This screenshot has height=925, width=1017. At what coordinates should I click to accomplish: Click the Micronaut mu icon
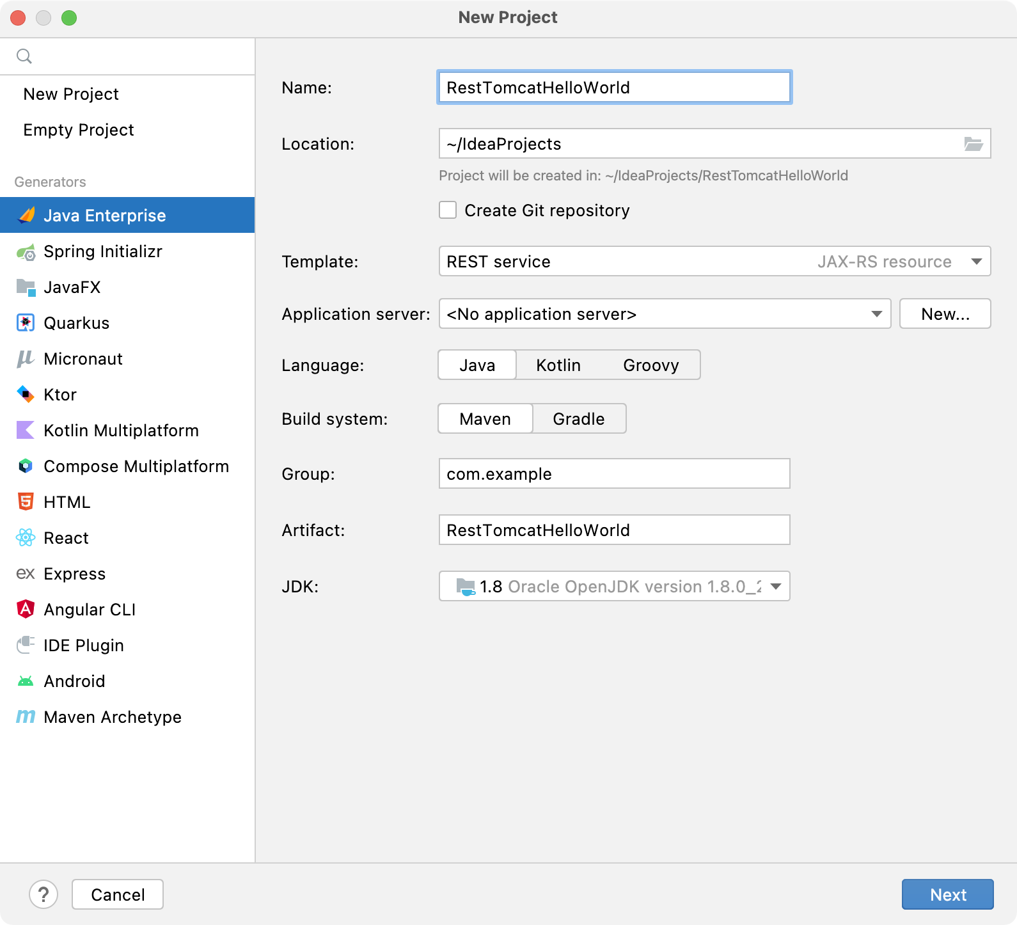(26, 359)
